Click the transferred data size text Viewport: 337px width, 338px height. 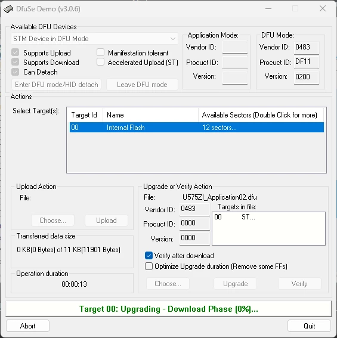tap(69, 250)
